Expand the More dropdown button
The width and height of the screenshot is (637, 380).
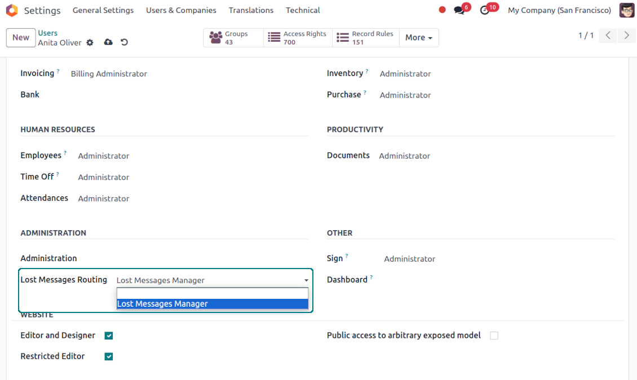(x=418, y=38)
